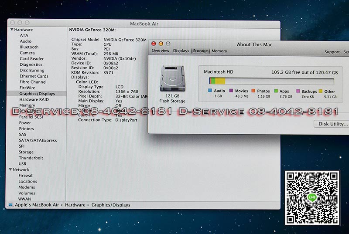The image size is (349, 234).
Task: Click Apple's MacBook Air in the path bar
Action: tap(37, 205)
